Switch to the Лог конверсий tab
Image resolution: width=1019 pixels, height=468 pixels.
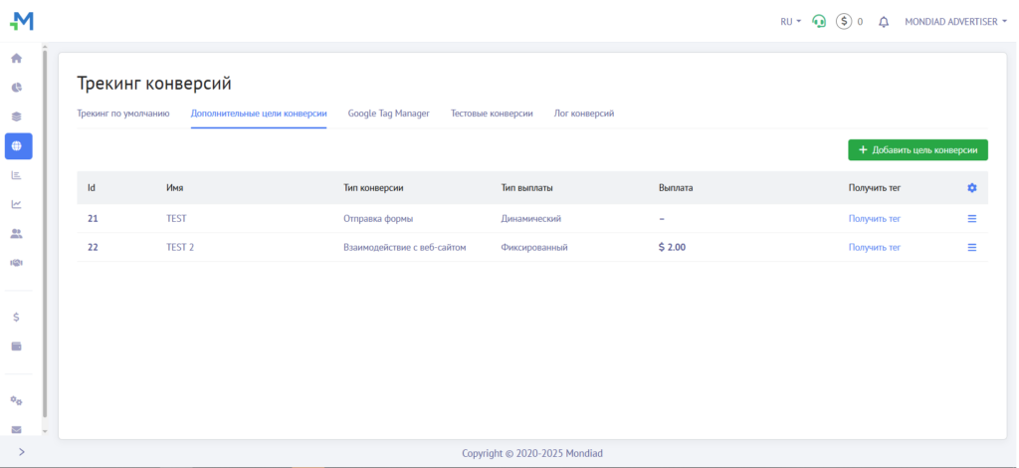[584, 114]
